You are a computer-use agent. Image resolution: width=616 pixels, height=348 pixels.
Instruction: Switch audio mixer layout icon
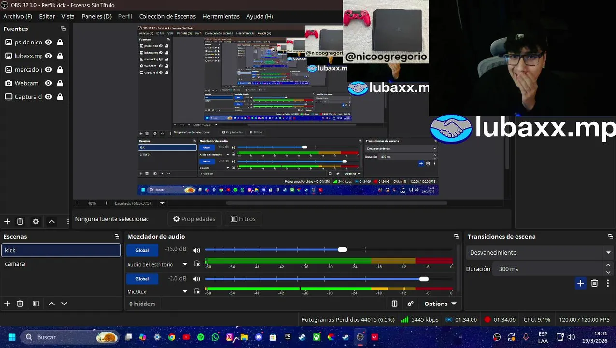tap(394, 304)
